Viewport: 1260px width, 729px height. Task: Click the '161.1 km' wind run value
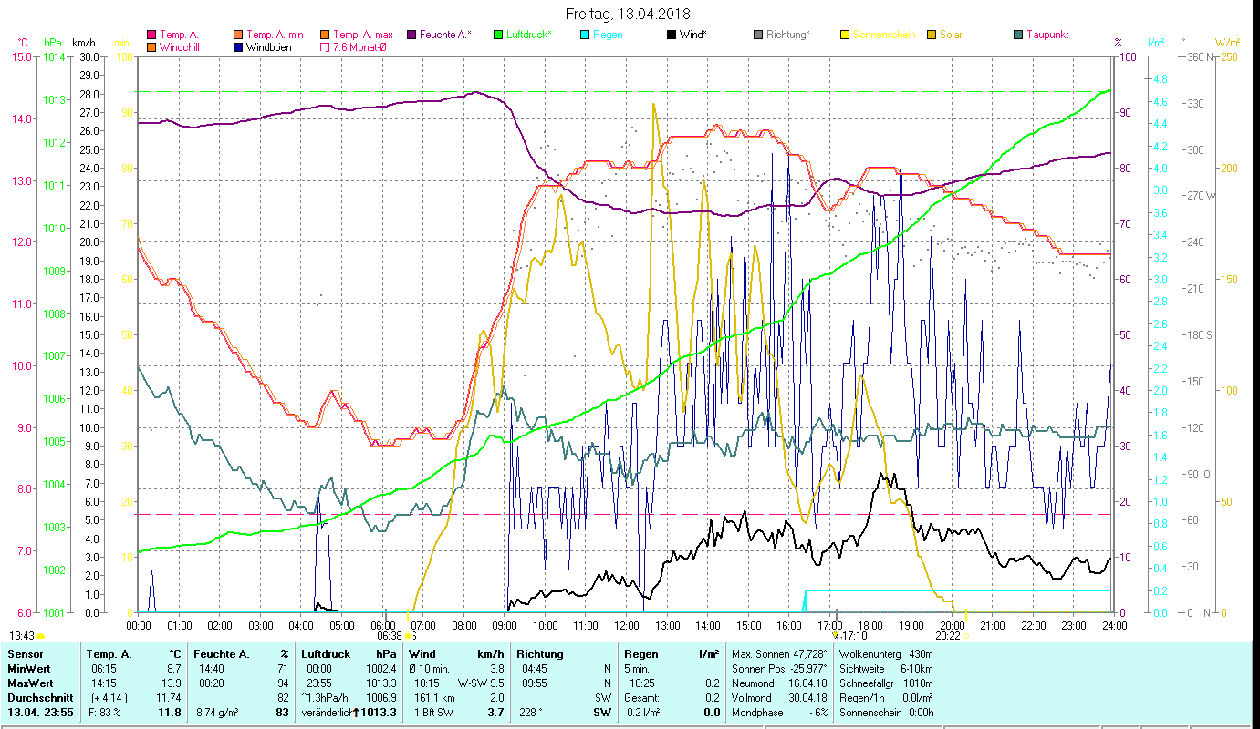(432, 698)
